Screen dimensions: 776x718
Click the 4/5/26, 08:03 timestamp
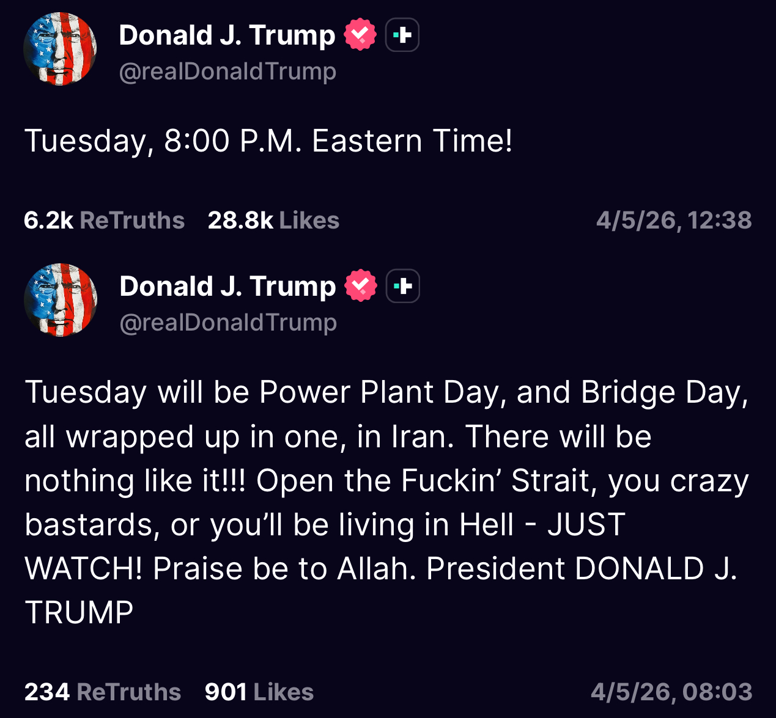(671, 692)
